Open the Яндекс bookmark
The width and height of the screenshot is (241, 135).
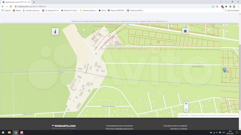(x=17, y=10)
